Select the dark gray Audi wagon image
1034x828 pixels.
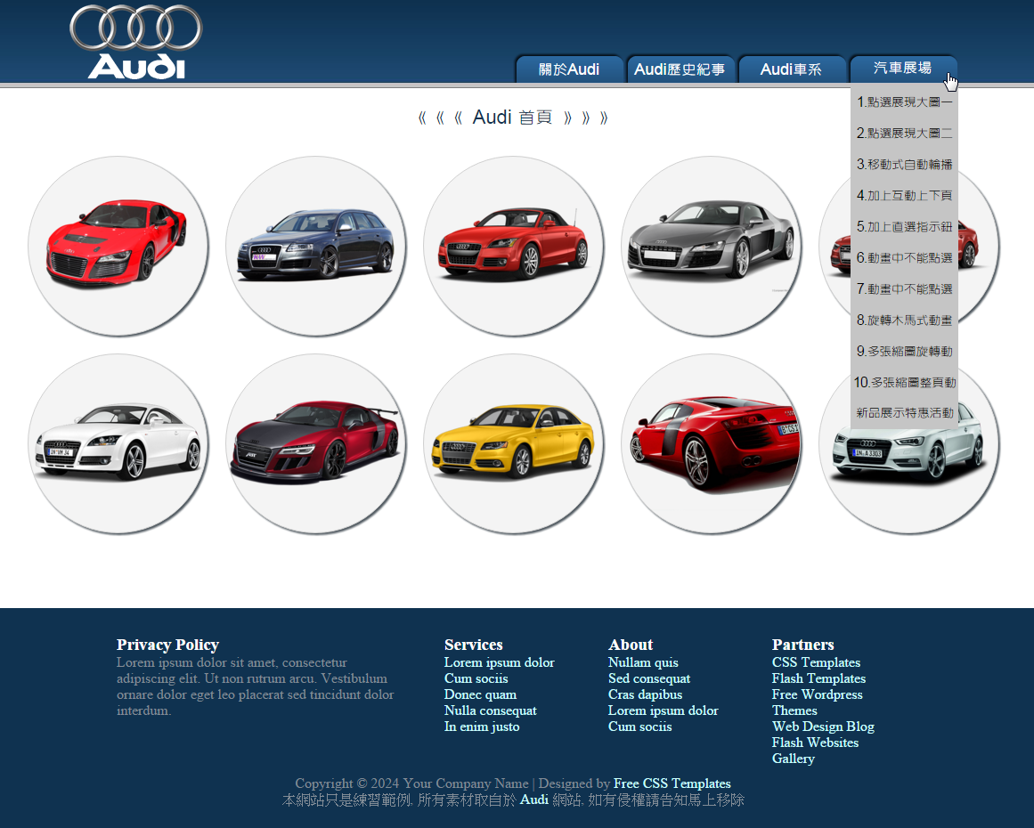316,247
